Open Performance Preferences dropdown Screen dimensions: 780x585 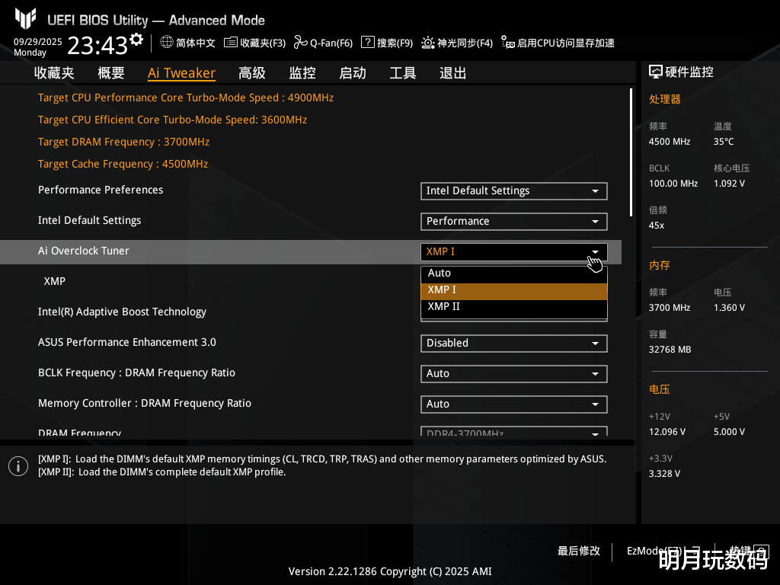click(x=514, y=191)
